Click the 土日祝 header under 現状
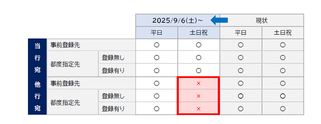Image resolution: width=321 pixels, height=124 pixels. pos(283,33)
